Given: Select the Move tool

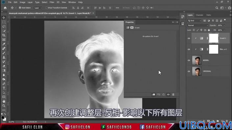Looking at the screenshot, I should [4, 18].
